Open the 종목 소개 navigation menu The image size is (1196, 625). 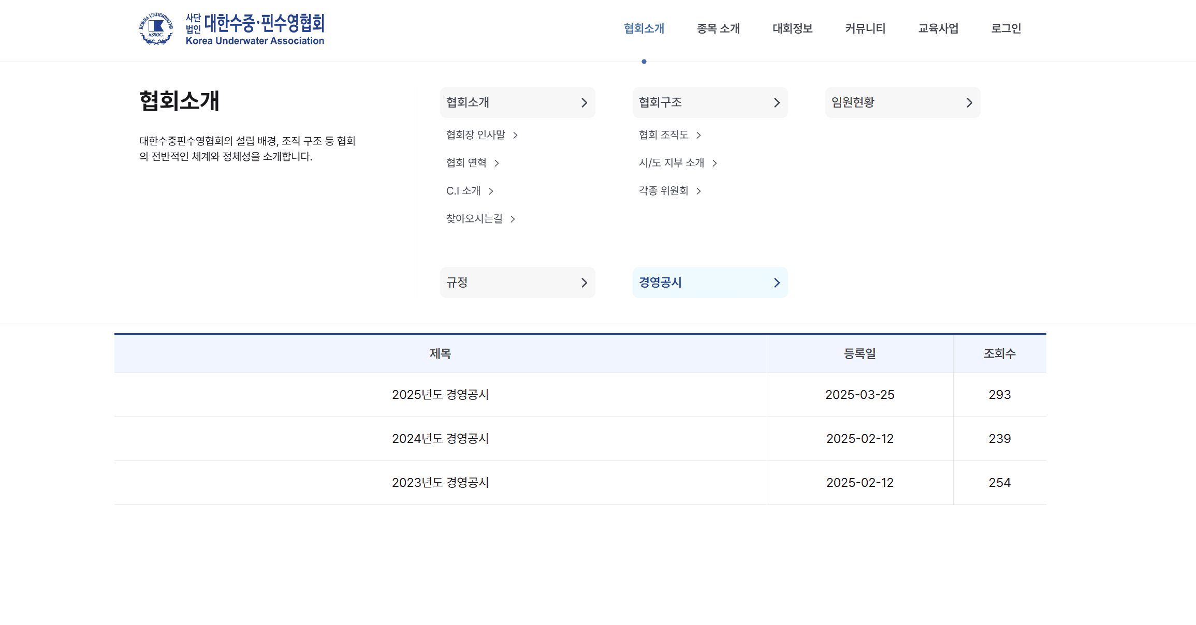pyautogui.click(x=718, y=28)
